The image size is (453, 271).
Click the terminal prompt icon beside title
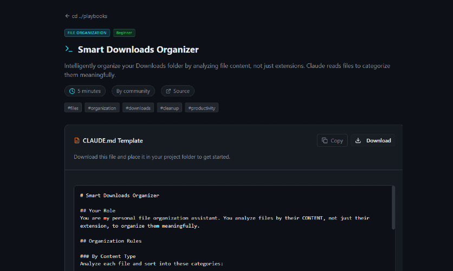[69, 49]
